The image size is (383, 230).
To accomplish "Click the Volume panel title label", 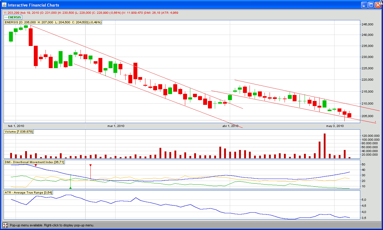I will [x=19, y=131].
